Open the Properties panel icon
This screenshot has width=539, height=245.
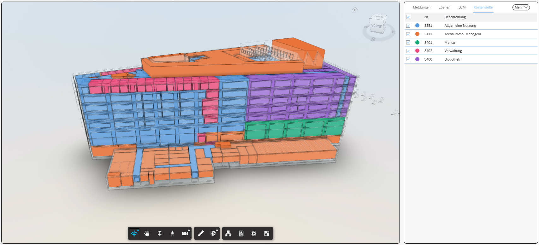pos(241,234)
